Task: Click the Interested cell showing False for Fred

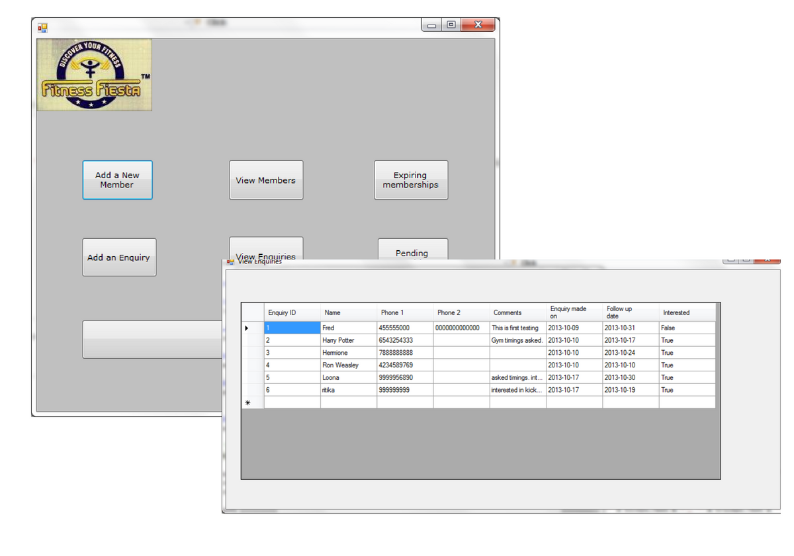Action: click(x=687, y=328)
